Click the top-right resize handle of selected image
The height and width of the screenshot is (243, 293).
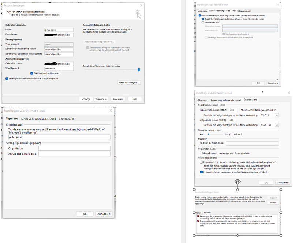(x=281, y=190)
